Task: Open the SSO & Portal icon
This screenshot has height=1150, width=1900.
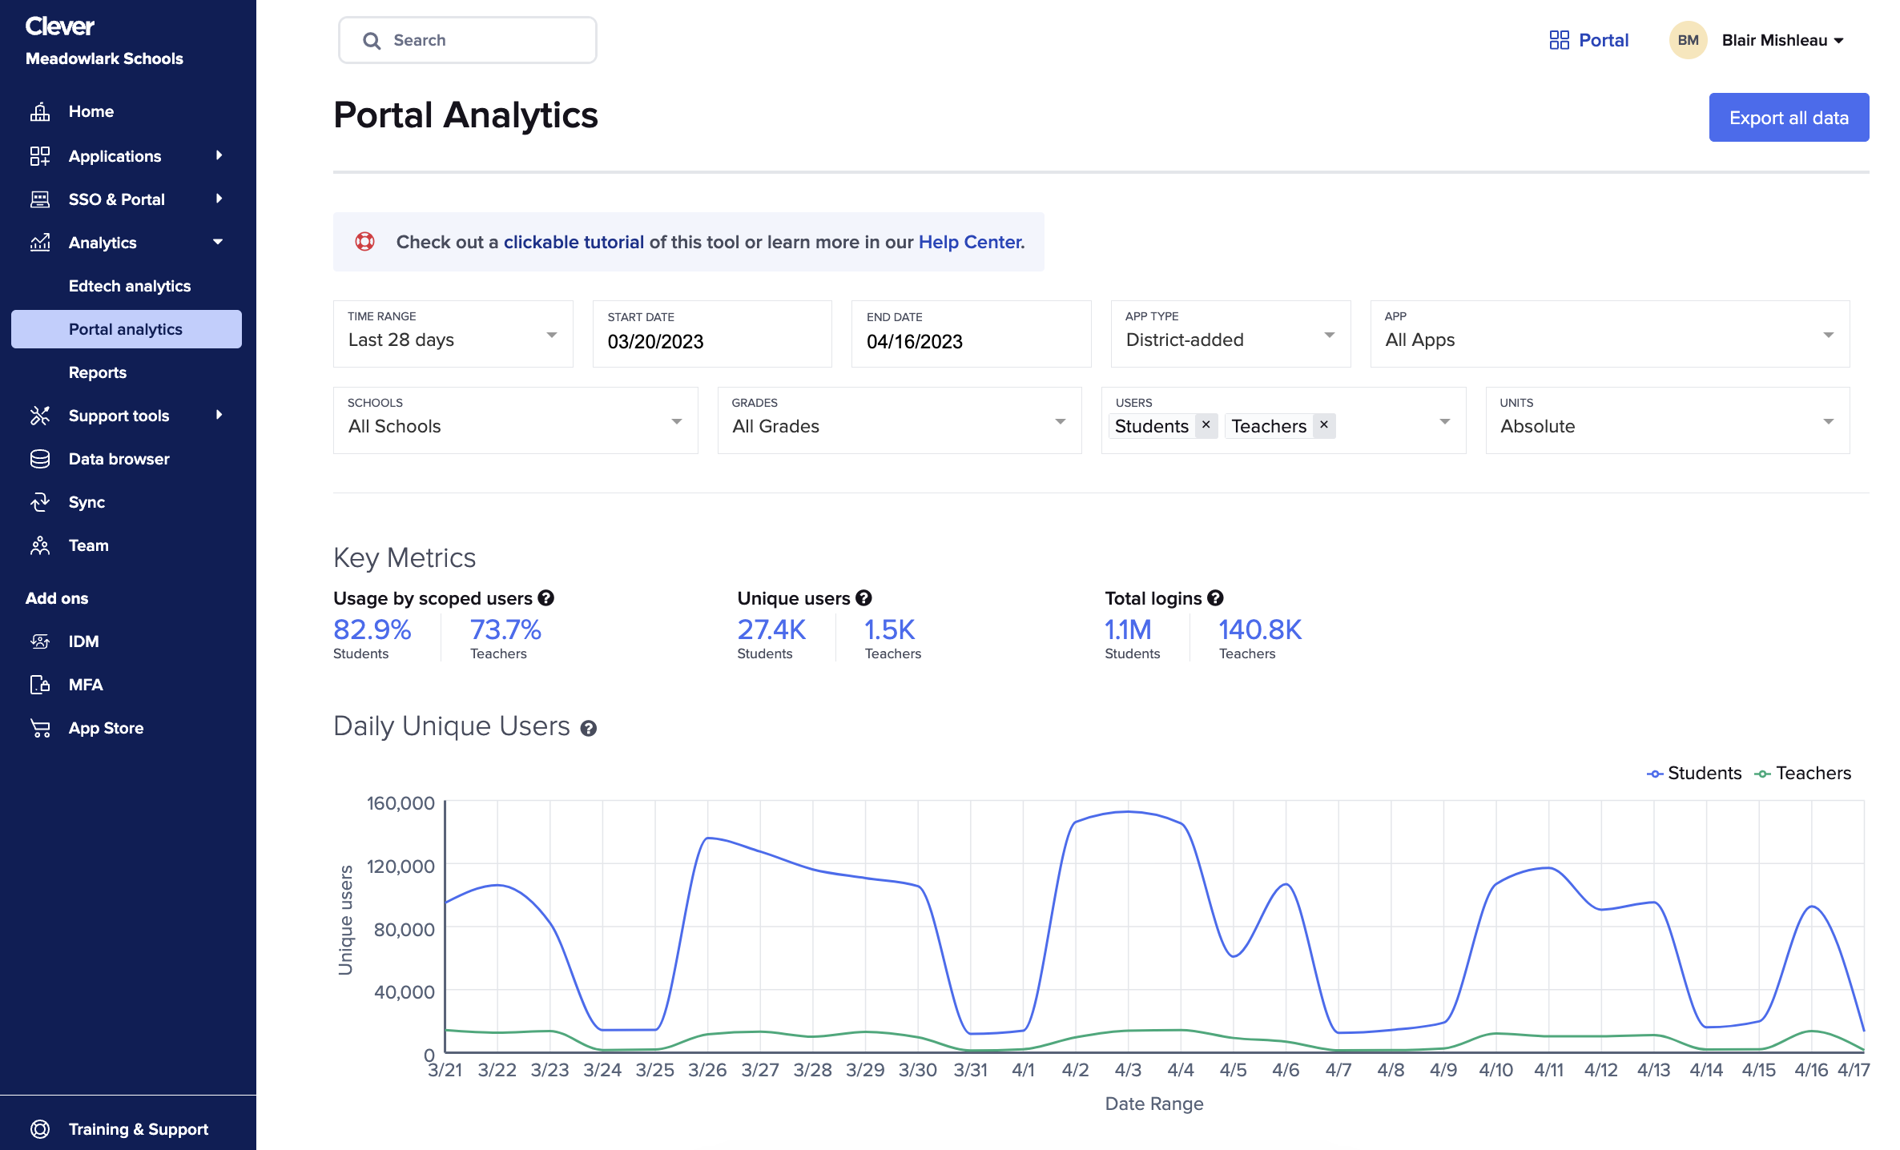Action: pyautogui.click(x=40, y=199)
